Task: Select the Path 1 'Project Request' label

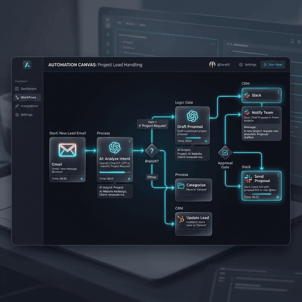Action: coord(152,124)
